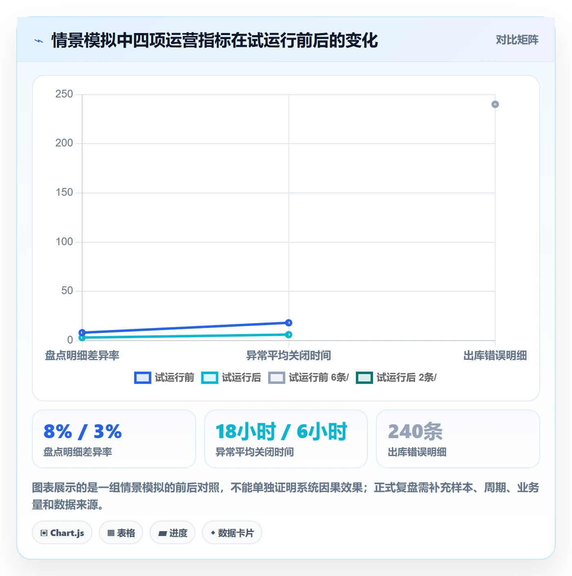Toggle the 试运行前 6条/ legend item

[309, 378]
